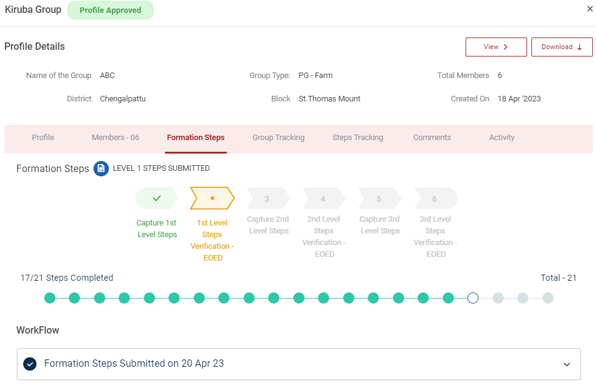596x384 pixels.
Task: Click step 3 Capture 2nd Level arrow
Action: [267, 198]
